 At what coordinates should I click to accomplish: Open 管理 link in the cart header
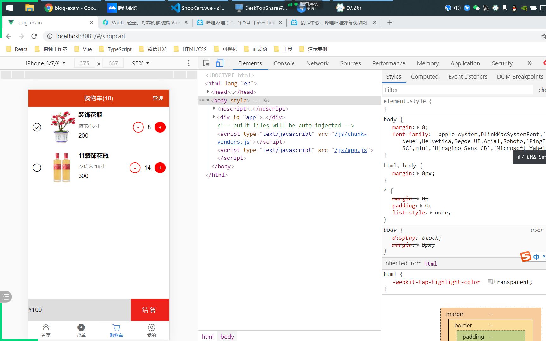[158, 98]
